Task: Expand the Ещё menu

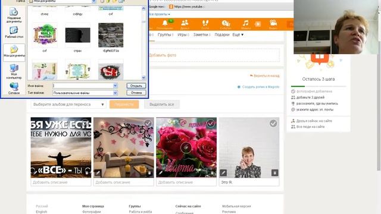Action: tap(238, 34)
